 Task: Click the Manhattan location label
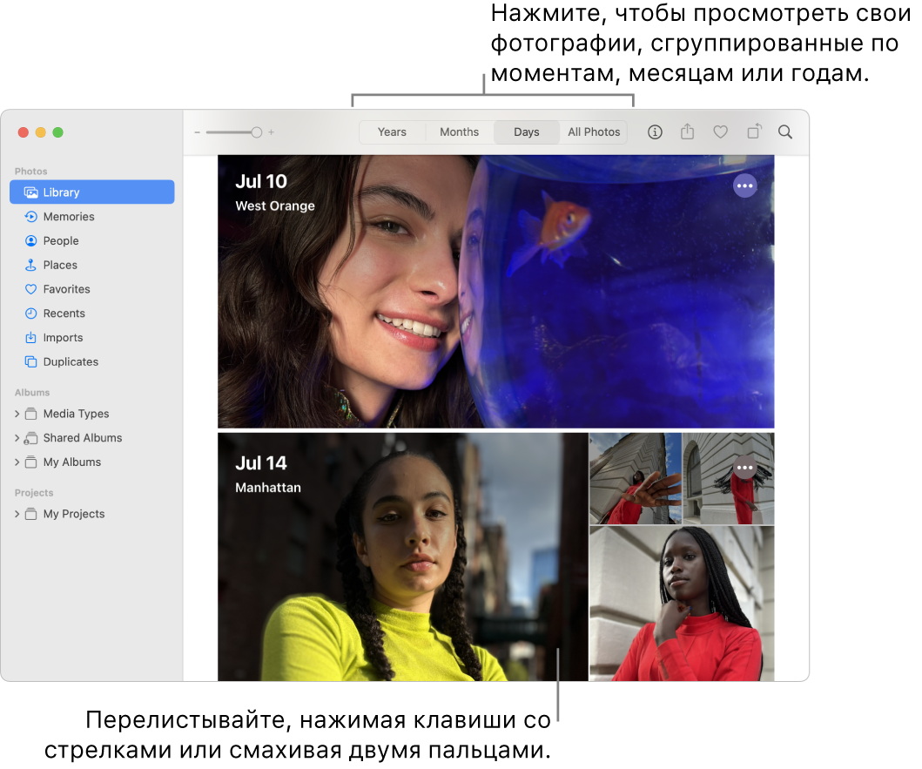pos(268,487)
